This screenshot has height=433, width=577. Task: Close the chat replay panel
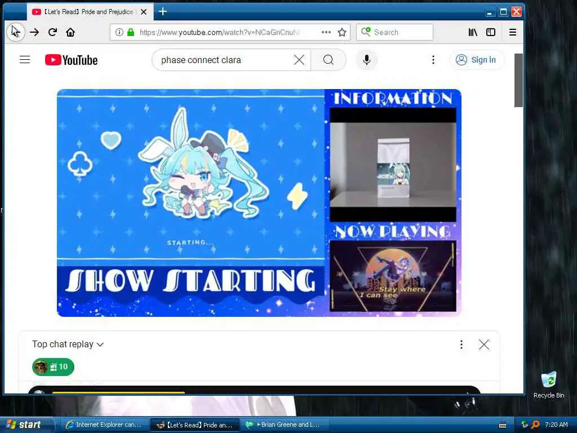[484, 344]
